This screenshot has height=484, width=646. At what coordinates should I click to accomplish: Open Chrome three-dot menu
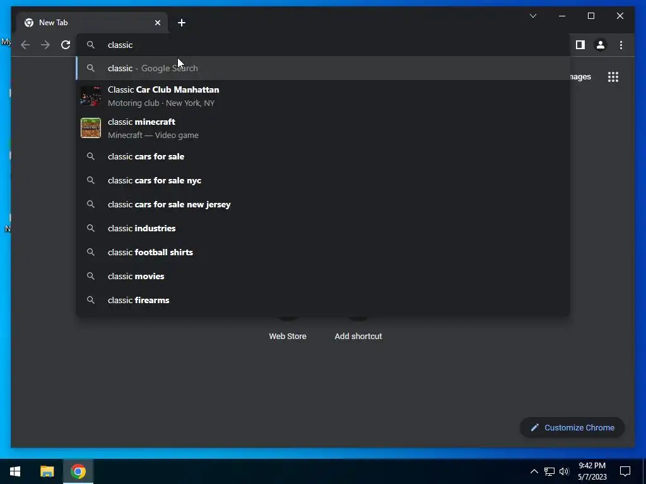621,45
